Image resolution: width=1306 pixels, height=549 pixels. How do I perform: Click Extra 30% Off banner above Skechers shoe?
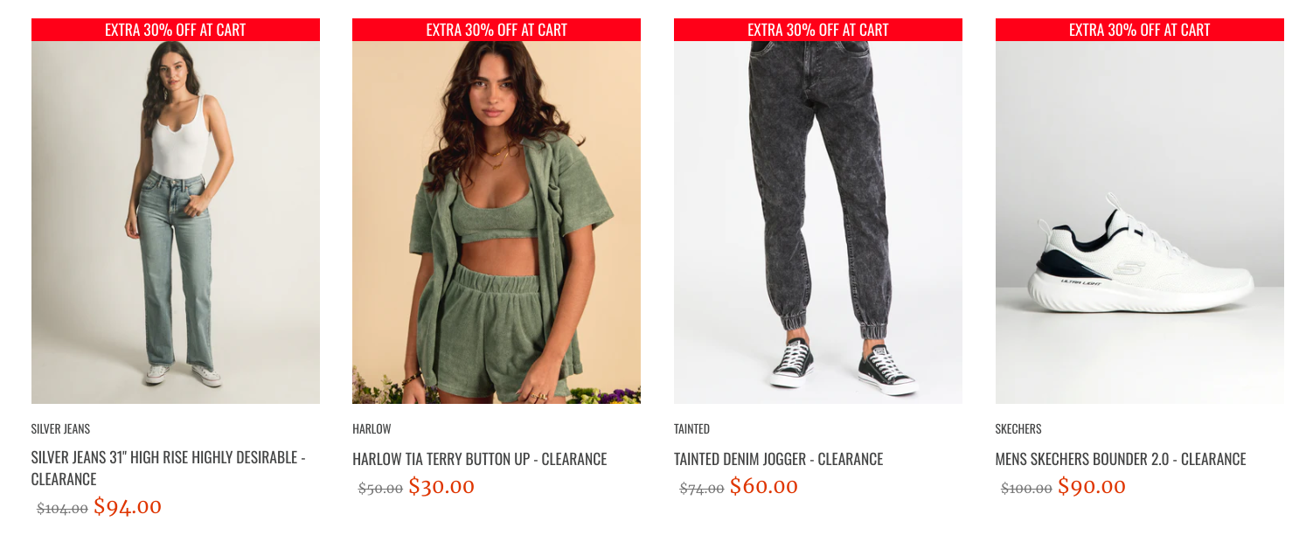1139,30
